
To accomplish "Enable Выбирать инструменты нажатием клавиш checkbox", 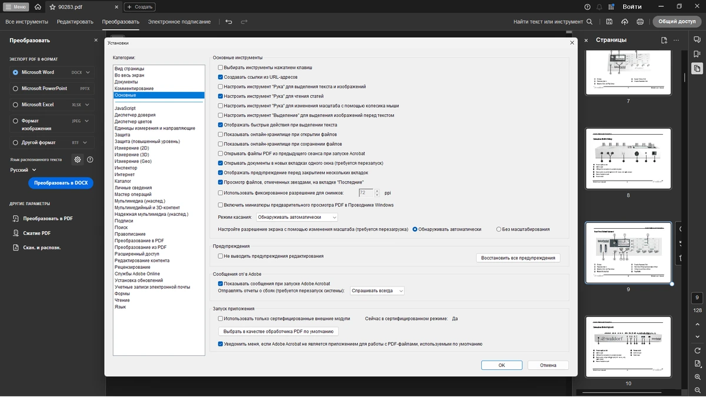I will coord(221,68).
